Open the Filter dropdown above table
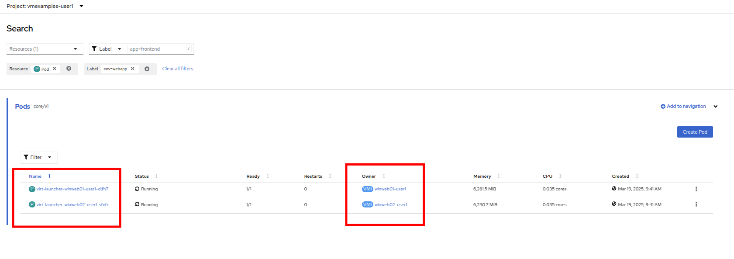This screenshot has width=734, height=259. tap(38, 157)
